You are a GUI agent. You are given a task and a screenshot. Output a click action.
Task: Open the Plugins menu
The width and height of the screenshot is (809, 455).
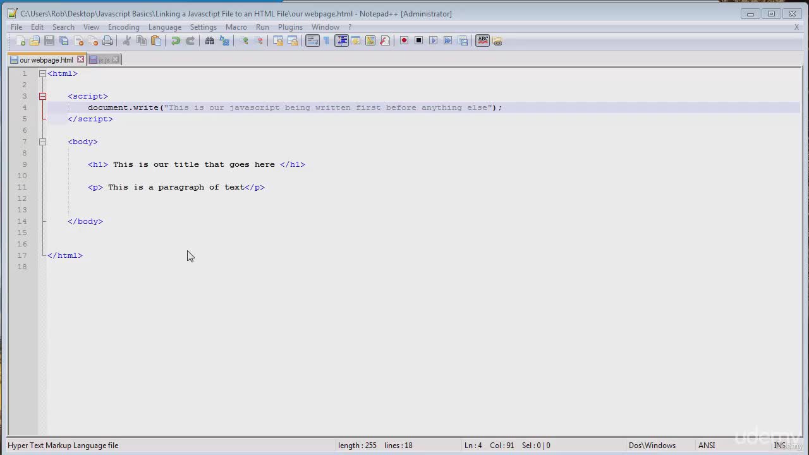click(290, 27)
